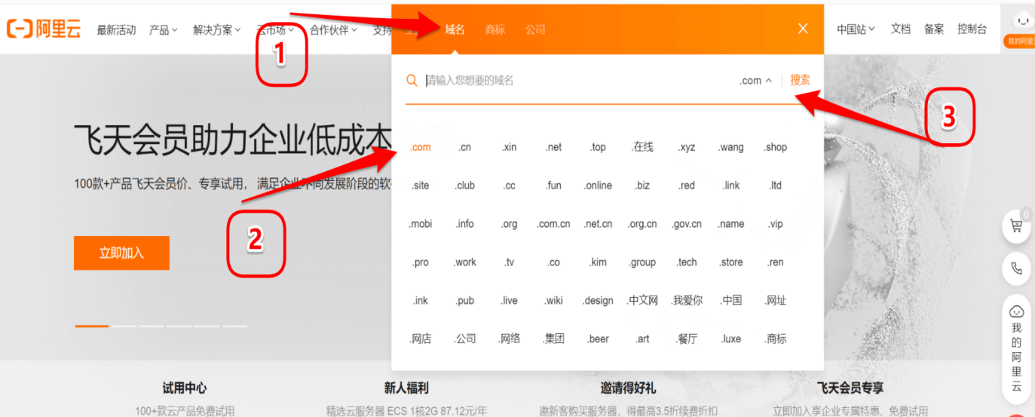Select the .com.cn suffix
Image resolution: width=1035 pixels, height=417 pixels.
pos(554,224)
